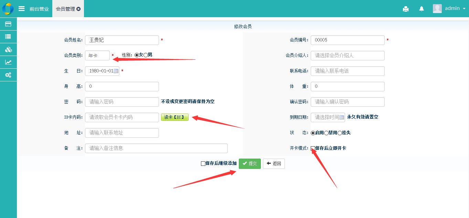Open the line chart icon in sidebar
Screen dimensions: 469x218
click(8, 62)
